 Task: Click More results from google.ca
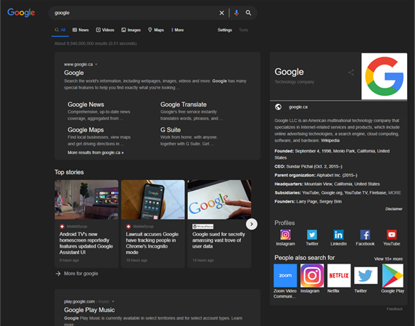96,152
